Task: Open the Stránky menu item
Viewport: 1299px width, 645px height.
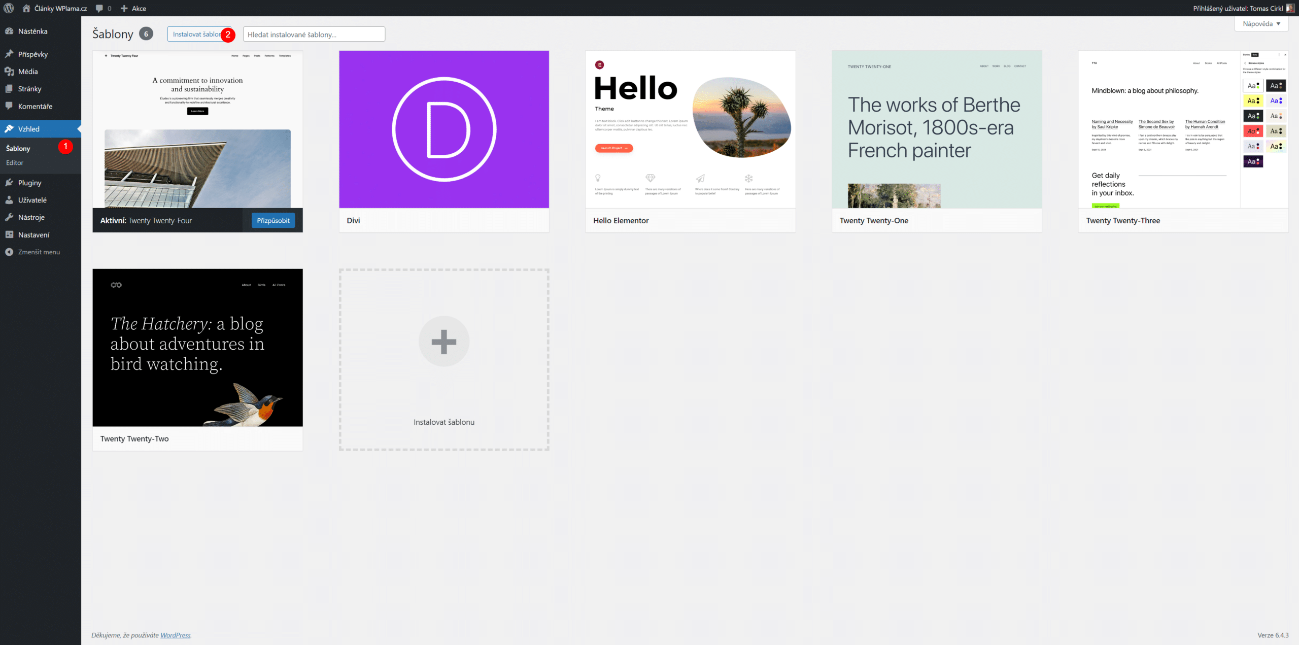Action: (41, 89)
